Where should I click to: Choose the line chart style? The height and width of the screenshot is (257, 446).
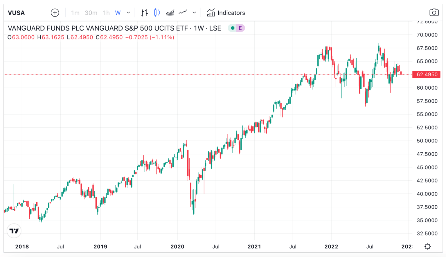183,12
